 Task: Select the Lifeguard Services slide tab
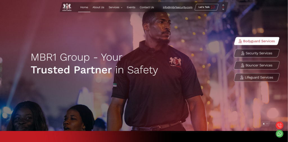pyautogui.click(x=256, y=77)
